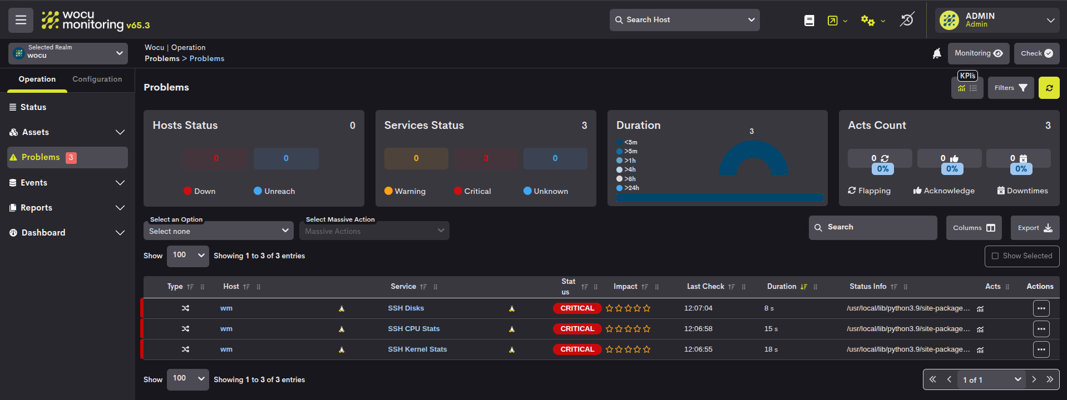Click the Export button
Image resolution: width=1067 pixels, height=400 pixels.
(1034, 228)
